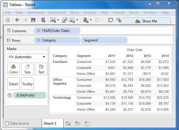Click the 2011 year header
179x130 pixels.
pos(112,56)
